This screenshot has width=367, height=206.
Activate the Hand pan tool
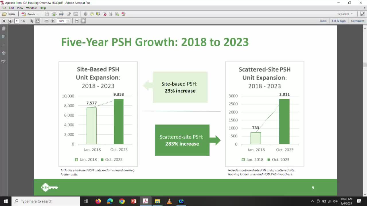[x=38, y=21]
